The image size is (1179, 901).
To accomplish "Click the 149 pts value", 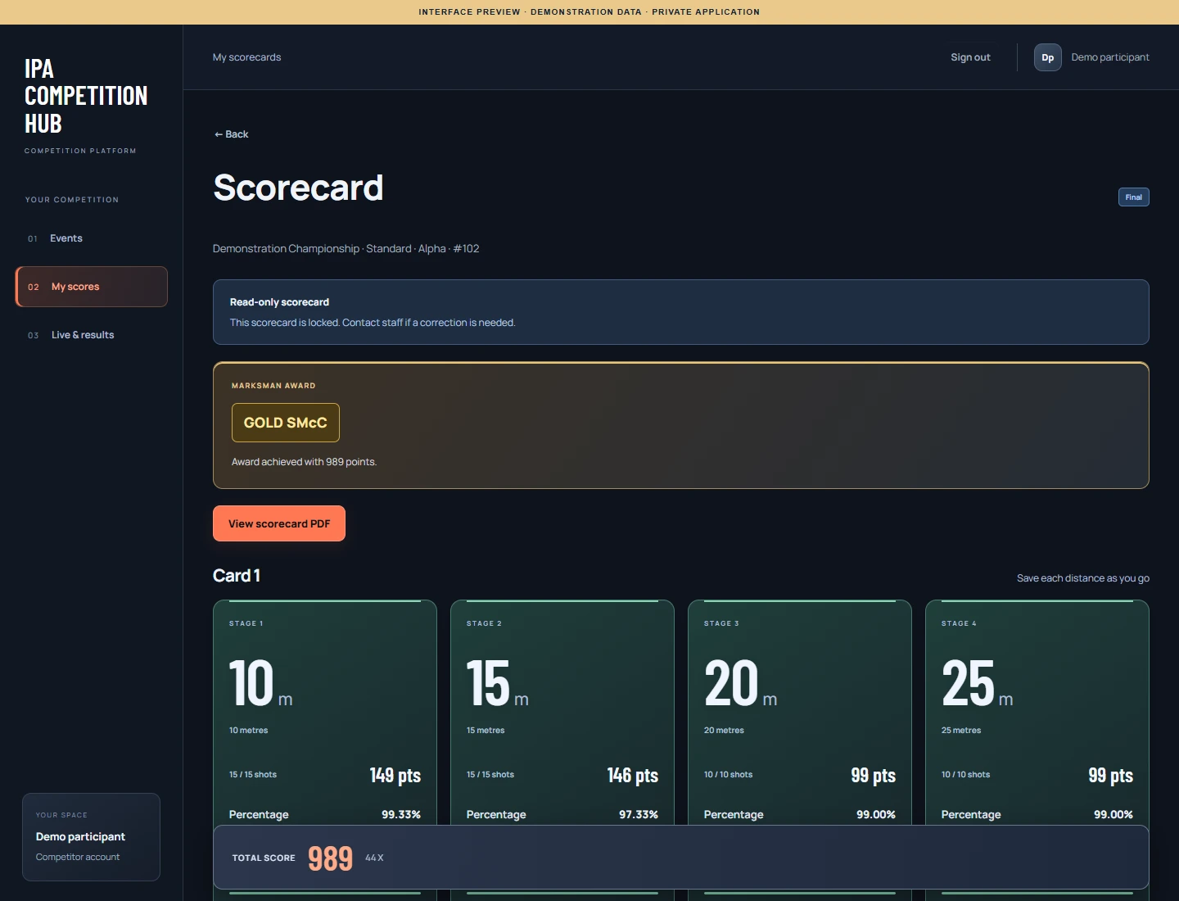I will 395,775.
